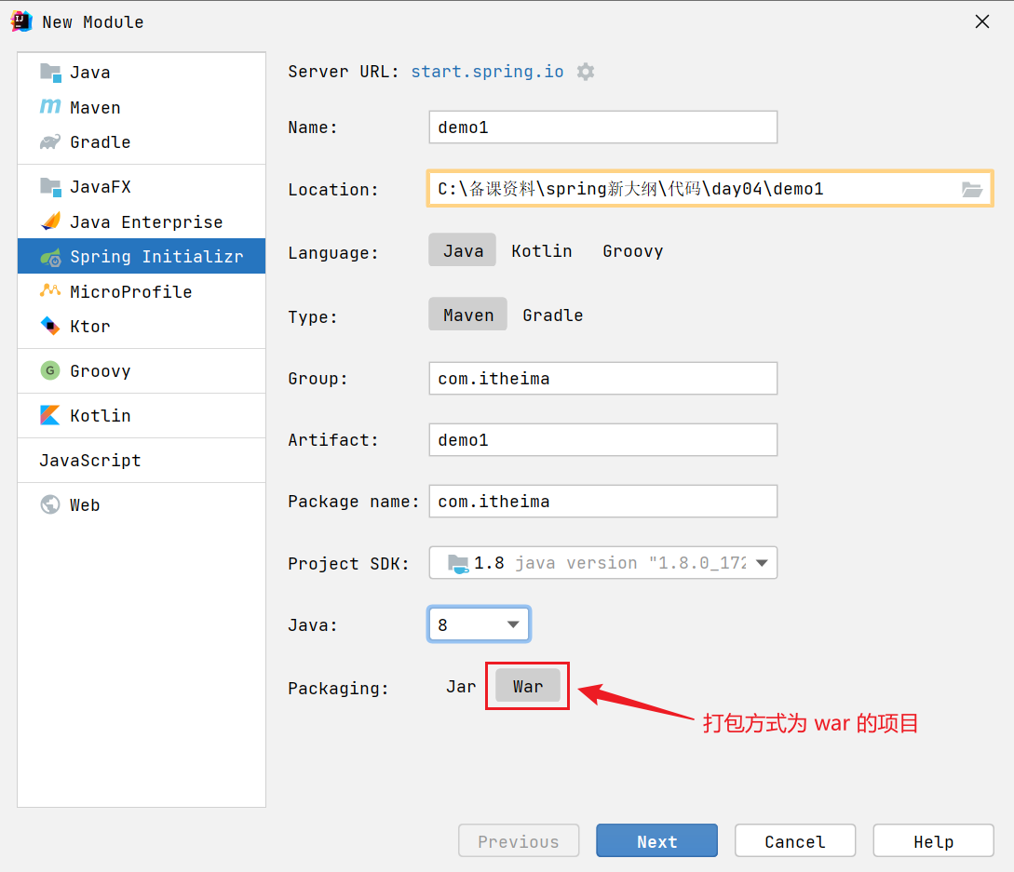Browse location with the folder icon
1014x872 pixels.
(971, 190)
